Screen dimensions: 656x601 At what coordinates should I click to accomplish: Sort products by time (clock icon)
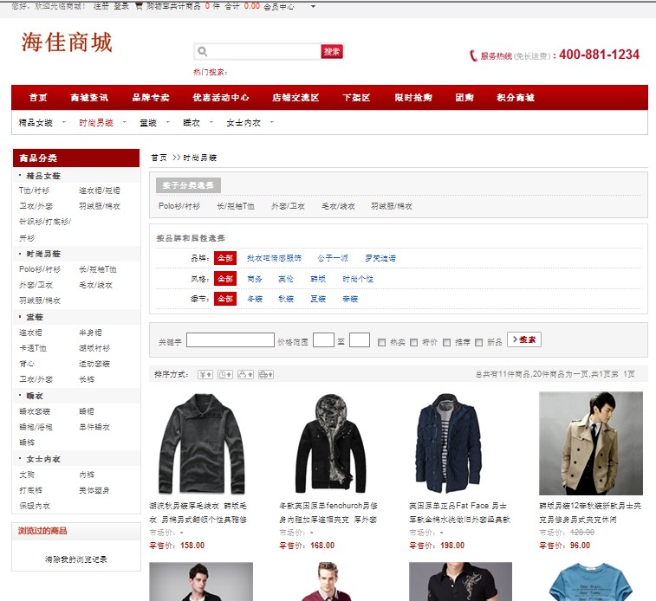coord(225,374)
